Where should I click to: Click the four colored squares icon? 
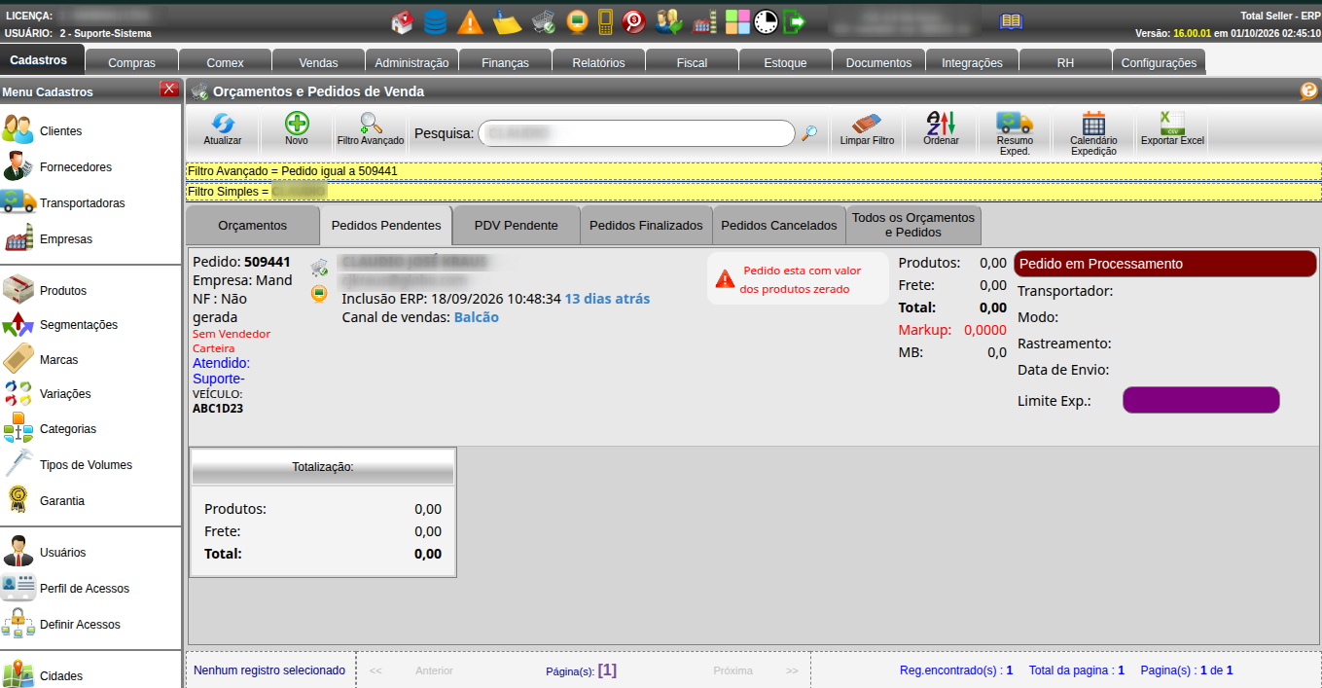click(x=738, y=21)
